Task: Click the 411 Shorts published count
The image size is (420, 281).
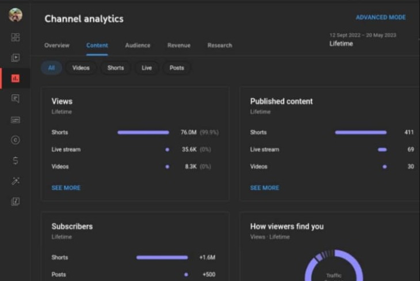Action: coord(409,132)
